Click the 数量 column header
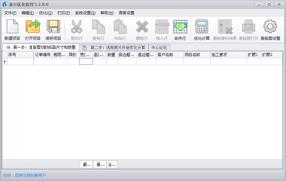Image resolution: width=286 pixels, height=181 pixels. (112, 55)
